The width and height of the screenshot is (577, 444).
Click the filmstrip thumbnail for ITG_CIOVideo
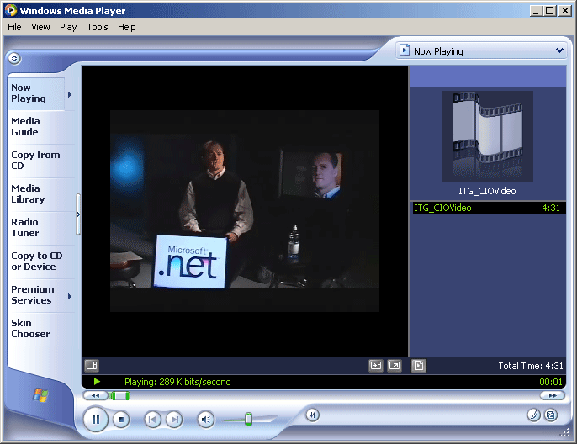(x=488, y=135)
